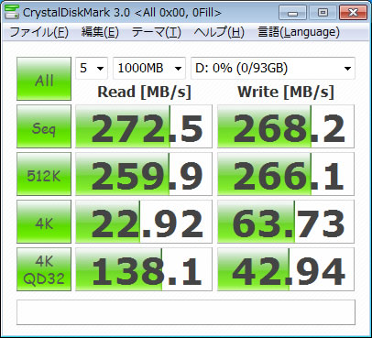Start the 4K benchmark test
The width and height of the screenshot is (372, 338).
click(44, 222)
